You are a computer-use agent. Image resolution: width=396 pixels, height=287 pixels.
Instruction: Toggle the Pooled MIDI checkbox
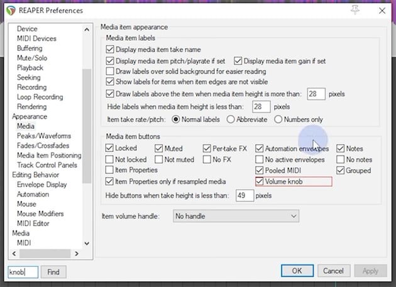[260, 170]
